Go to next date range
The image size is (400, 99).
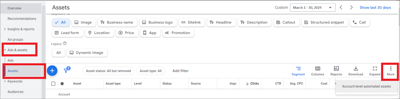click(351, 7)
